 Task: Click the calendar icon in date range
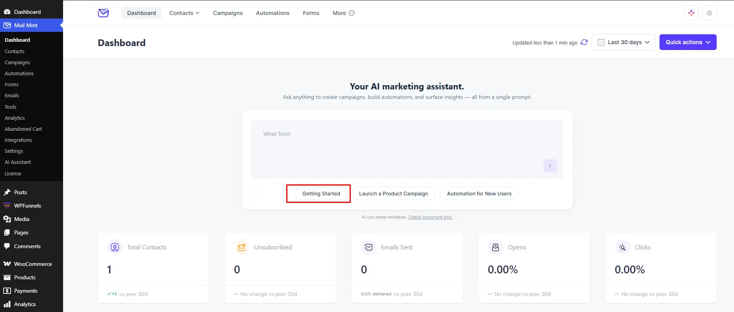601,42
